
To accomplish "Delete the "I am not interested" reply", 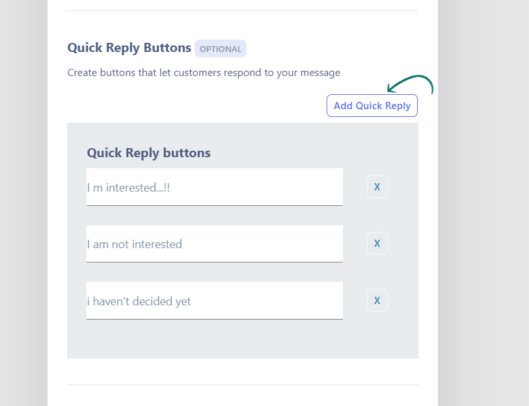I will (x=377, y=244).
